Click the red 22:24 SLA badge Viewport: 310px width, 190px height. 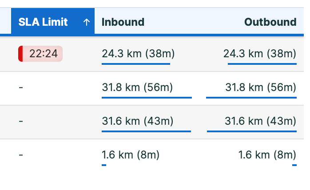point(40,54)
